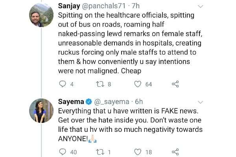236x157 pixels.
Task: Open Sayema's tweet via 6h timestamp
Action: (x=139, y=102)
